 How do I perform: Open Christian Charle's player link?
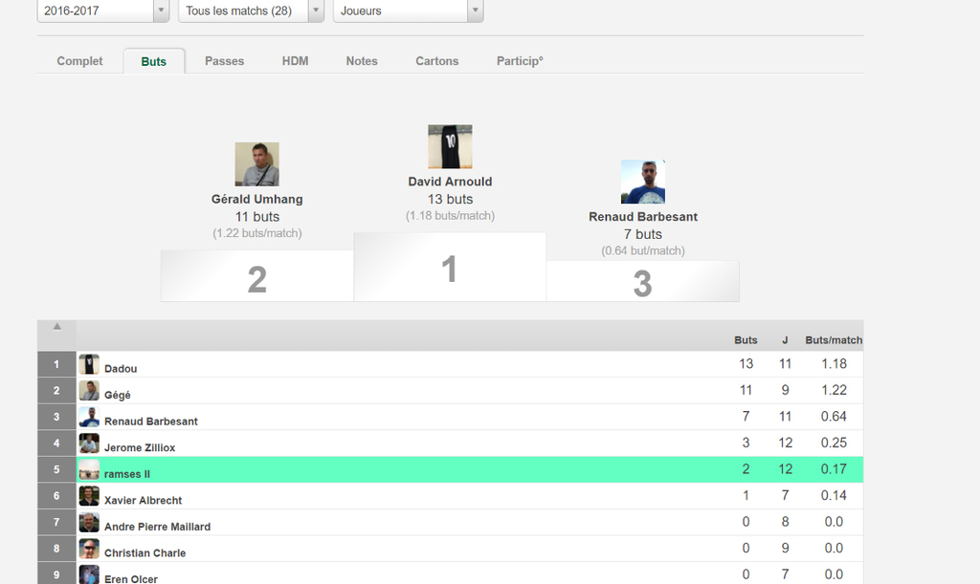(145, 553)
